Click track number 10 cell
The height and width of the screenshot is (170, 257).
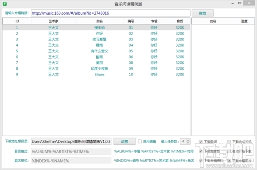(131, 75)
